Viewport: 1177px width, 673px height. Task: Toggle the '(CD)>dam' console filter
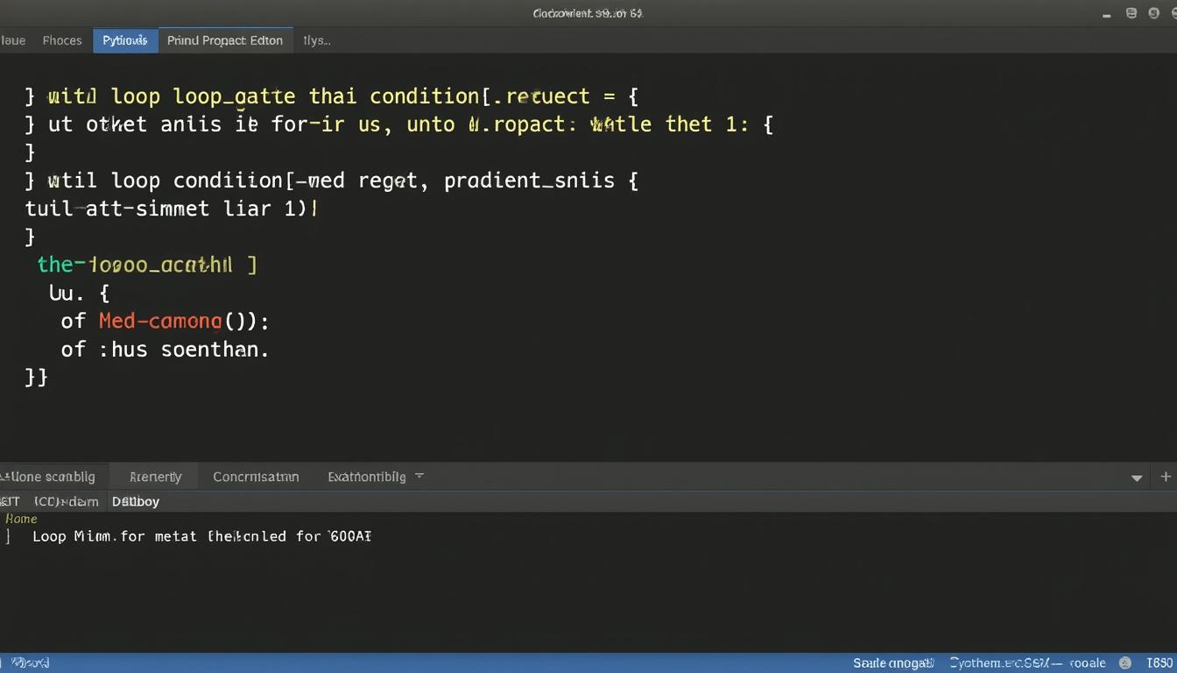[x=66, y=501]
